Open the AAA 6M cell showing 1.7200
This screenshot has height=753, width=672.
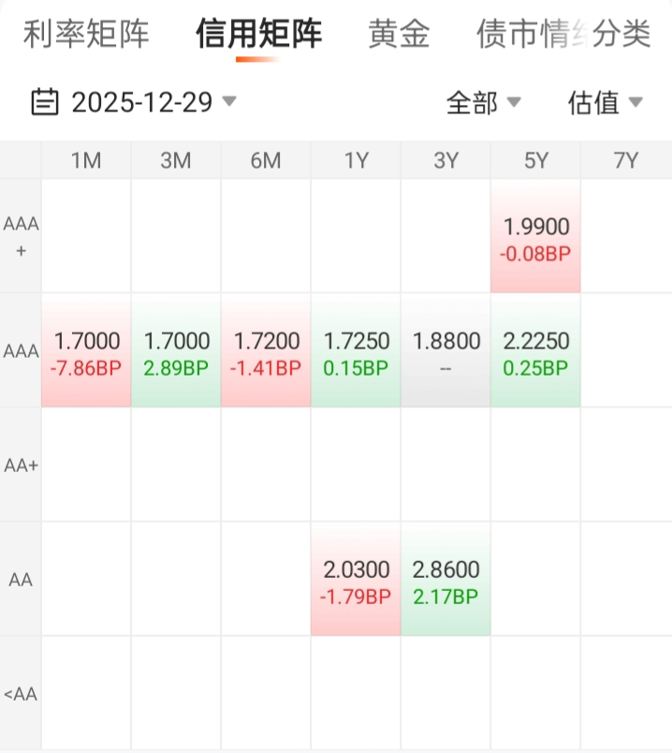pos(266,351)
